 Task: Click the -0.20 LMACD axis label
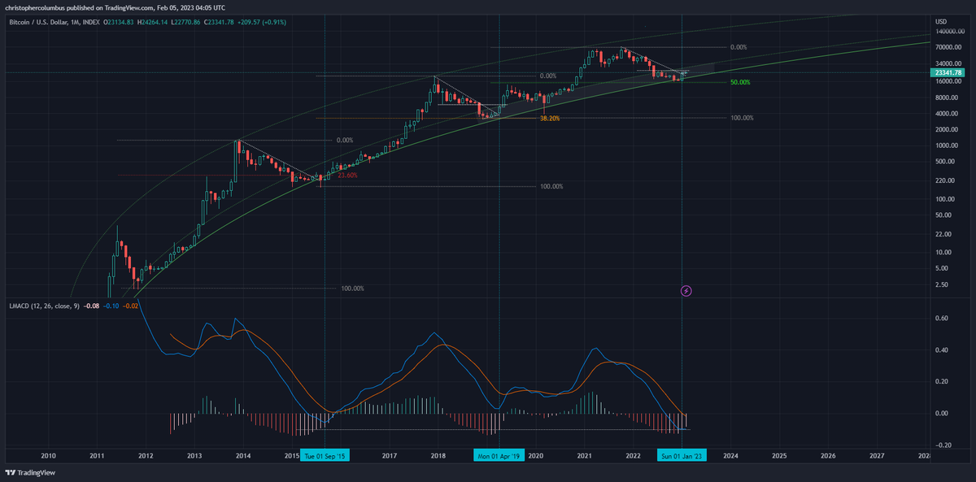[942, 445]
